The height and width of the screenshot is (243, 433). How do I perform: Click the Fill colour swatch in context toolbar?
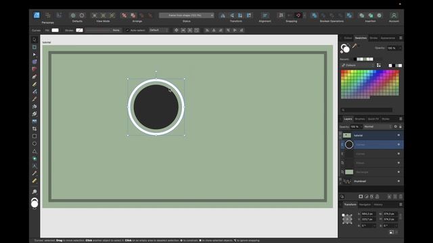coord(55,30)
